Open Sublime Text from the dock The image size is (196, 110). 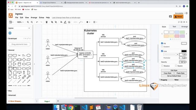(91, 107)
